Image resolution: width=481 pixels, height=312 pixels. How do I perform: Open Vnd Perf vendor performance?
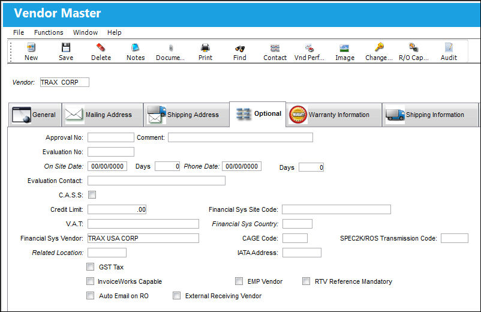(309, 52)
